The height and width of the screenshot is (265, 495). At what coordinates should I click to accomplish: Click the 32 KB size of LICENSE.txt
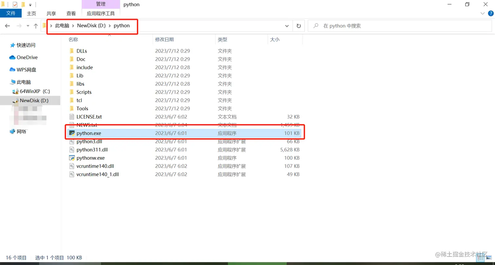tap(293, 117)
